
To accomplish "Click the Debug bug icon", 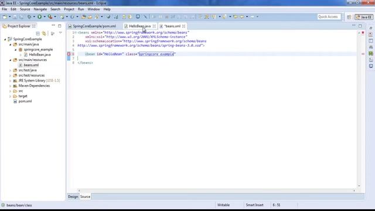I will [29, 17].
